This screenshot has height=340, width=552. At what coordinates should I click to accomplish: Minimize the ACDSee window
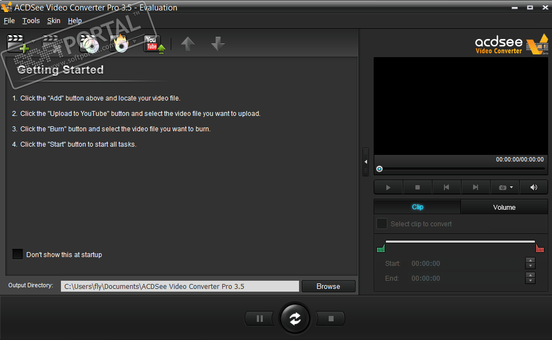tap(515, 7)
